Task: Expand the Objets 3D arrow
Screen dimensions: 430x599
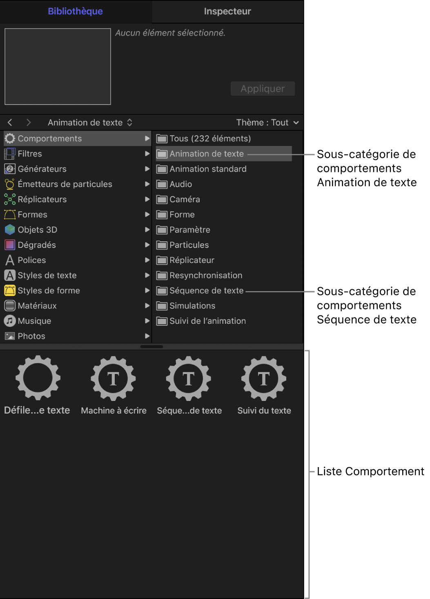Action: (x=147, y=230)
